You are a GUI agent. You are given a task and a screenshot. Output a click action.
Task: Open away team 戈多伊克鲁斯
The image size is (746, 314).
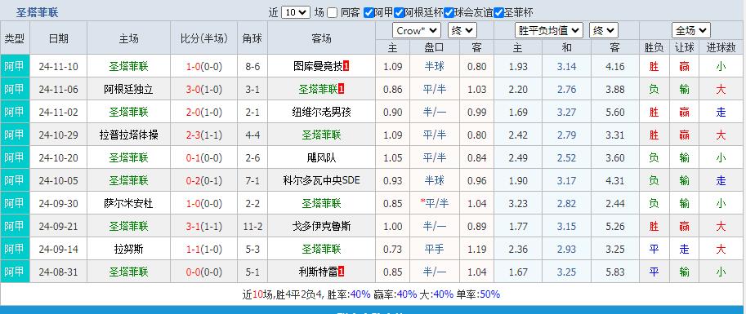tap(322, 226)
